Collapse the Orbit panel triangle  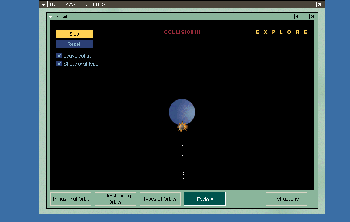tap(51, 17)
